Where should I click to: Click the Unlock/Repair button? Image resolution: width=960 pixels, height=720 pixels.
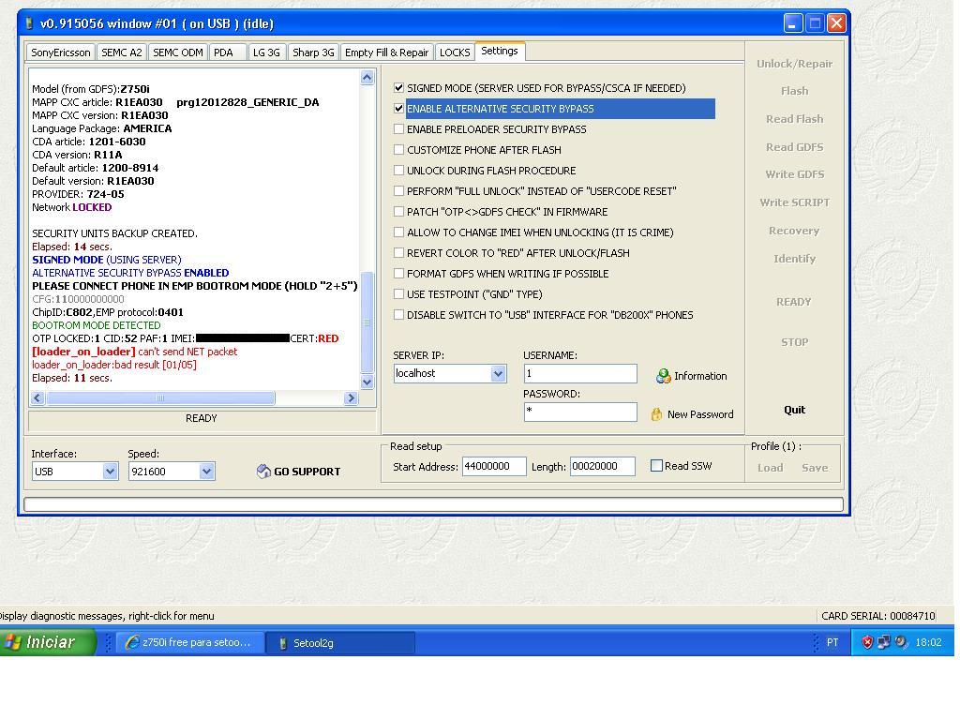click(795, 64)
